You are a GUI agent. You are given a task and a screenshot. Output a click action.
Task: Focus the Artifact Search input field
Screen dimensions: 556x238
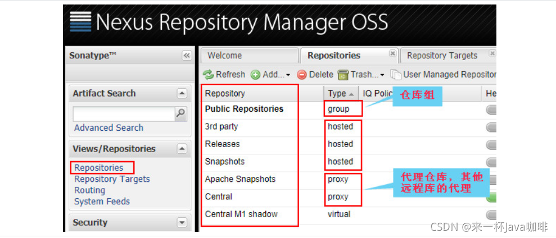click(x=124, y=114)
